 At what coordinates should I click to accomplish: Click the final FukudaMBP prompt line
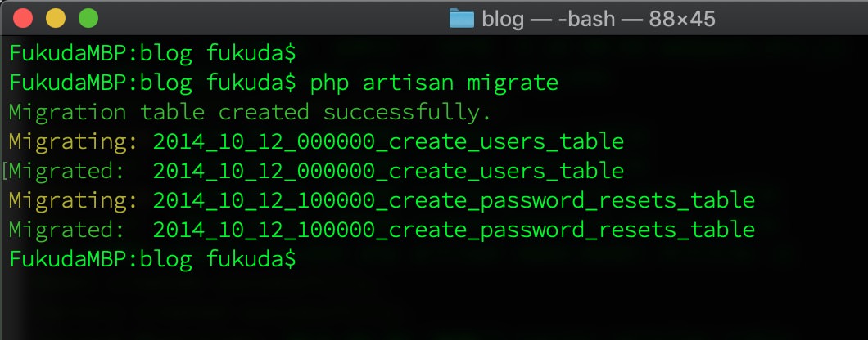click(151, 259)
